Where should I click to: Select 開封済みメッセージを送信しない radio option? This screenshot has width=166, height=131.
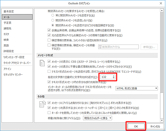tap(53, 20)
